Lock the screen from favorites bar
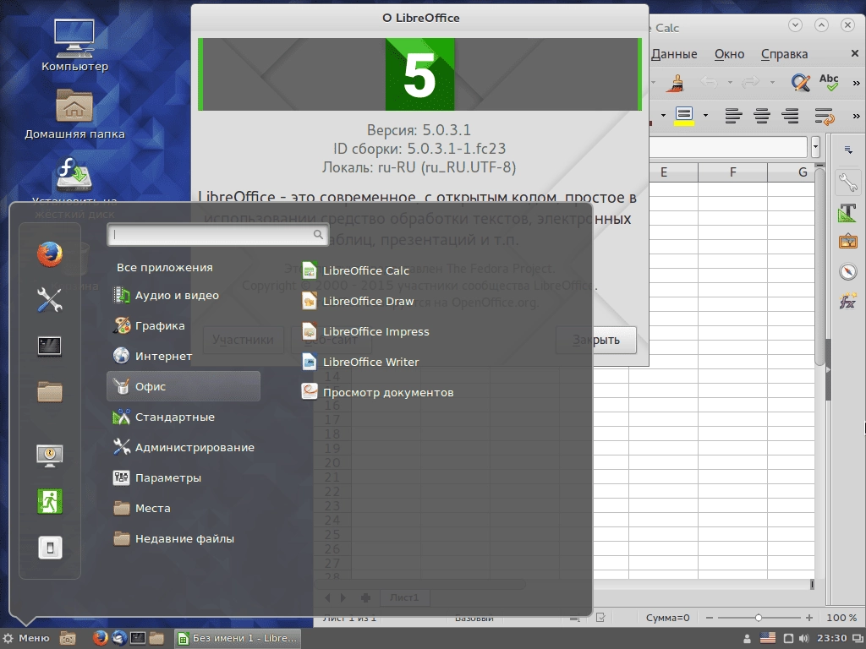 tap(50, 455)
